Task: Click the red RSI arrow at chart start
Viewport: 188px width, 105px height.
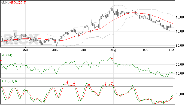Action: (x=1, y=60)
